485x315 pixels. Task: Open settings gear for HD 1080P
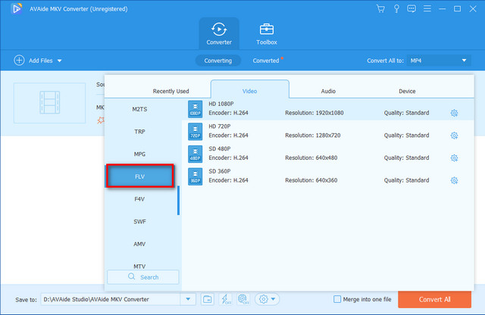point(454,113)
